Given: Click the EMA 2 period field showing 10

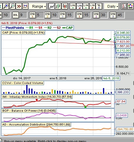Looking at the screenshot, I should 55,15.
